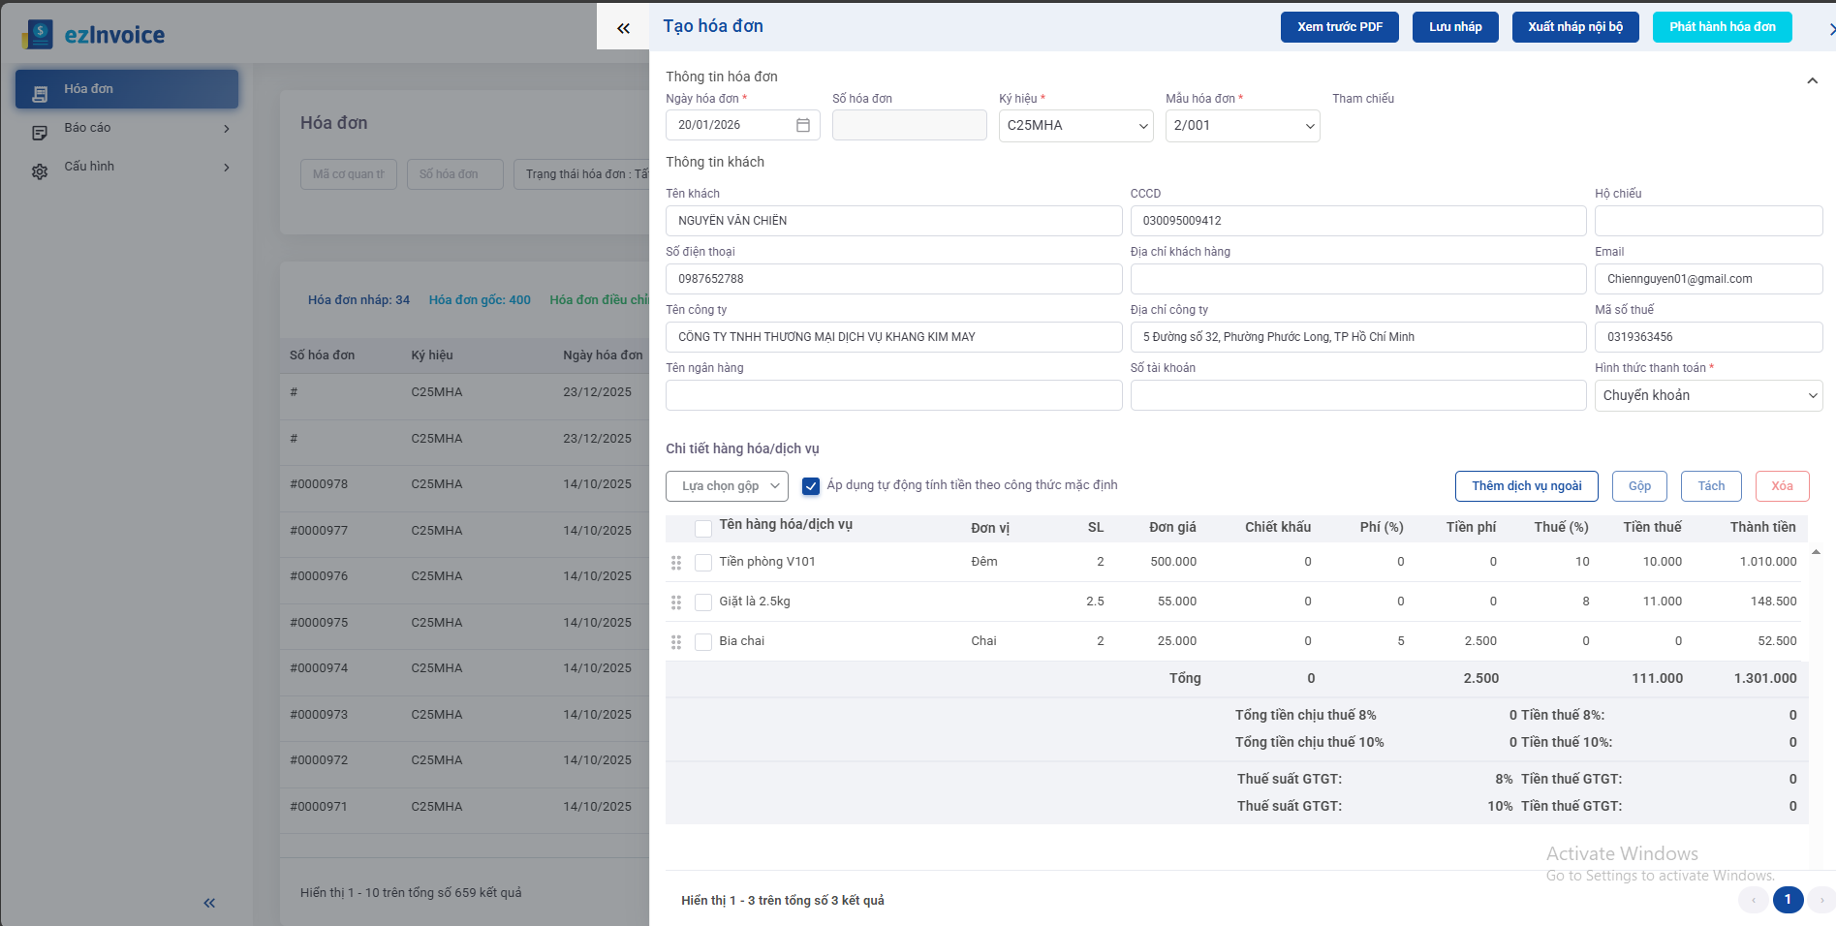This screenshot has height=926, width=1836.
Task: Grab drag handle of Tiền phòng V101 row
Action: 676,563
